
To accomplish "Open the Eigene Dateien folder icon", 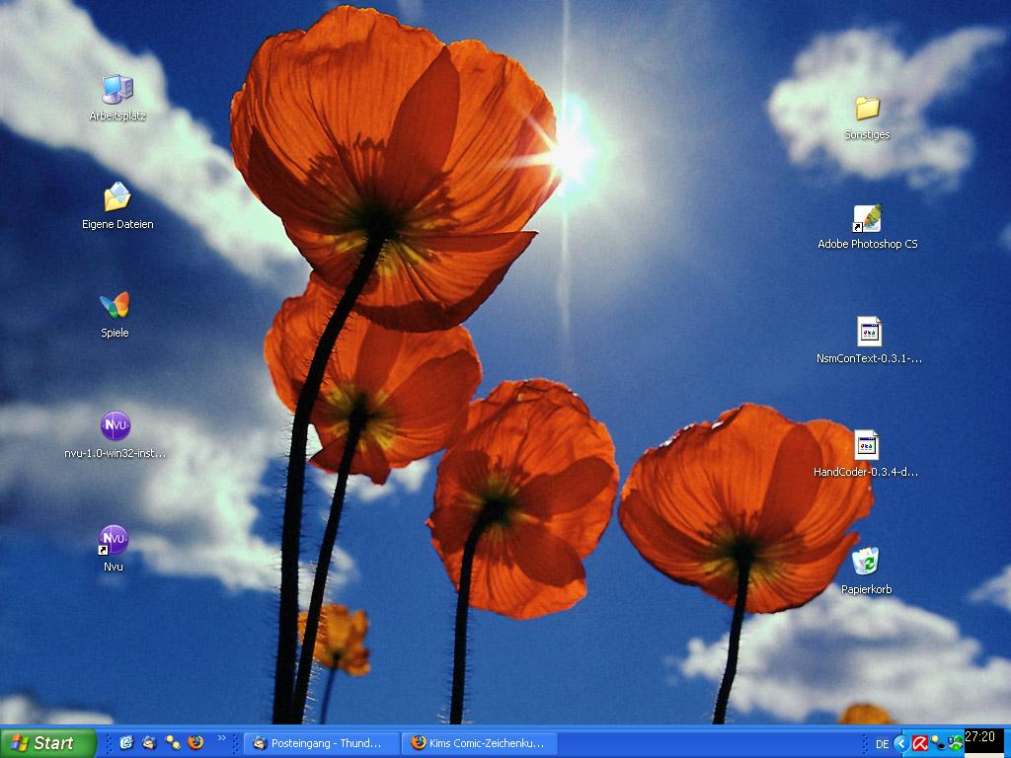I will click(117, 198).
